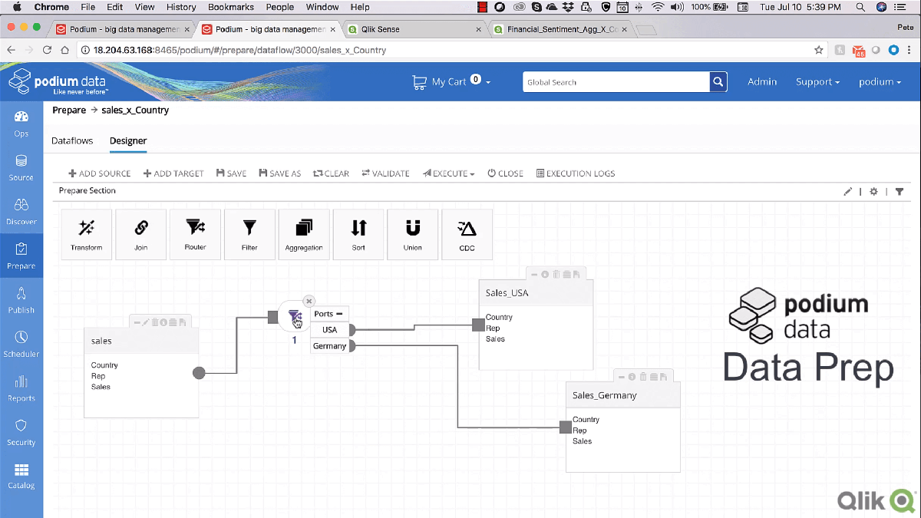Screen dimensions: 921x518
Task: Select the Router operator tile
Action: pyautogui.click(x=196, y=235)
